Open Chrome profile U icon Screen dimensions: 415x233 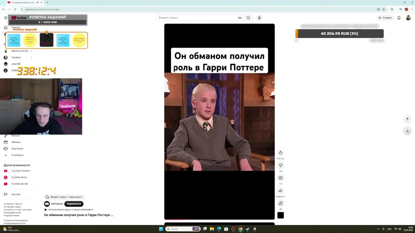[406, 9]
